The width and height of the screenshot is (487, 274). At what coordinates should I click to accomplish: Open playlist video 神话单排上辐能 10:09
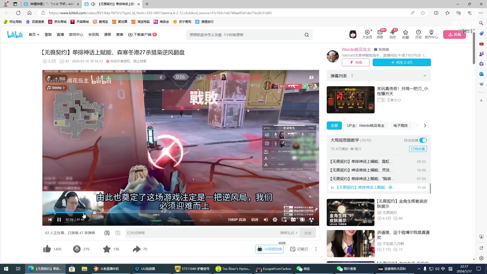378,170
